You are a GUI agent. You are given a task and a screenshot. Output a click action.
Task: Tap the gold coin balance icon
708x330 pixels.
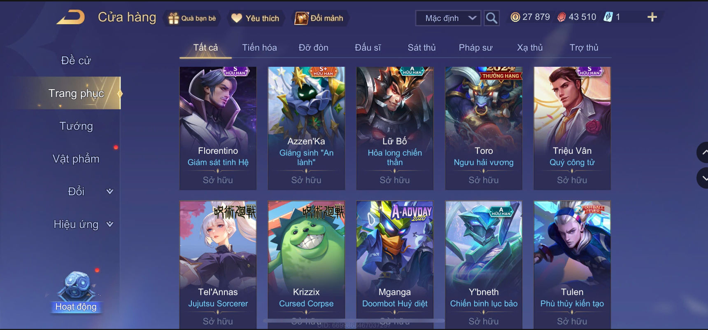[515, 17]
